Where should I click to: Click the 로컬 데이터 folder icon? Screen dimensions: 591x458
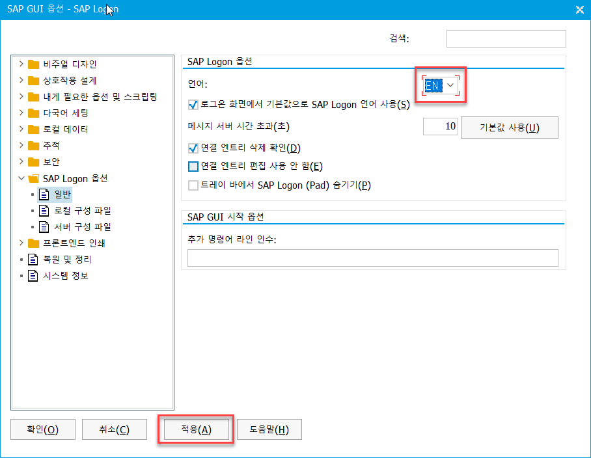(x=34, y=129)
